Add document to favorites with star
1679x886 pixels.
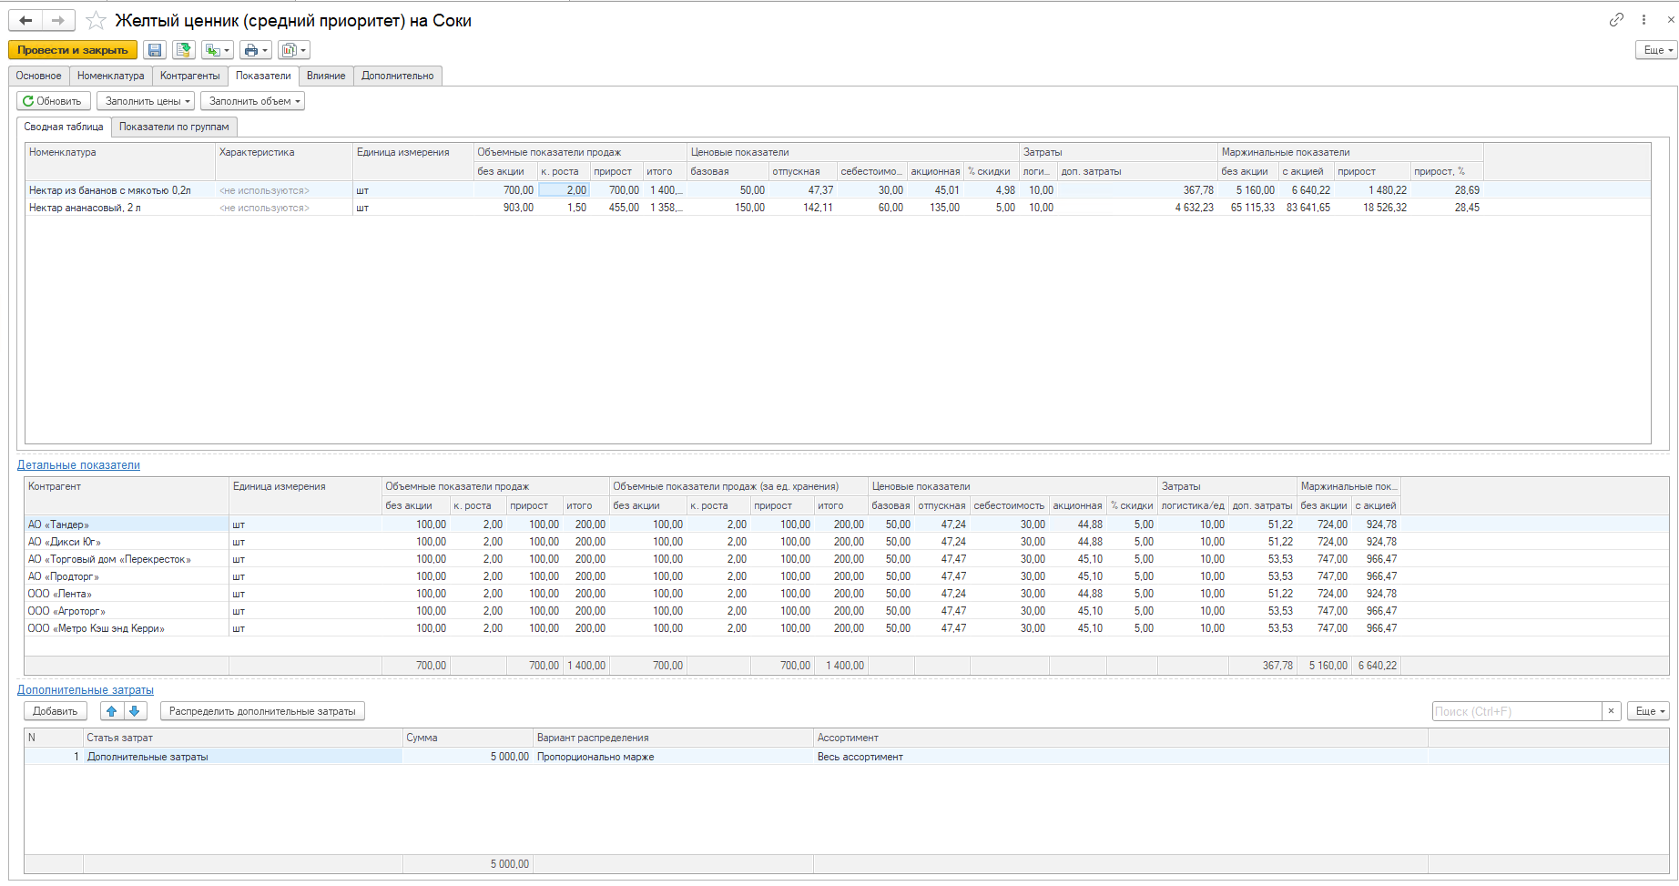pyautogui.click(x=96, y=20)
